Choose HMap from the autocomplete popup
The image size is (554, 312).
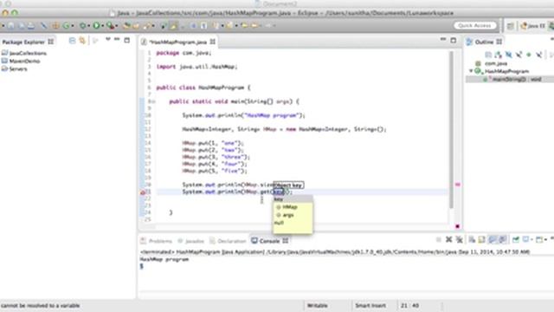click(x=293, y=207)
